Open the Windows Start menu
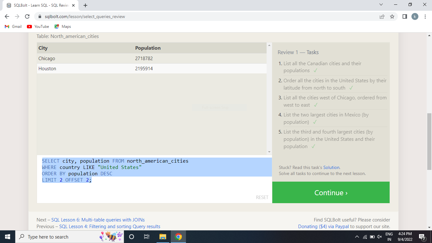Viewport: 432px width, 243px height. (8, 237)
